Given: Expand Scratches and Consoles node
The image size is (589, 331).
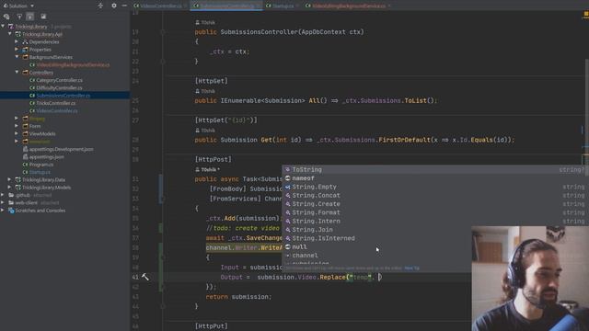Looking at the screenshot, I should click(x=3, y=211).
